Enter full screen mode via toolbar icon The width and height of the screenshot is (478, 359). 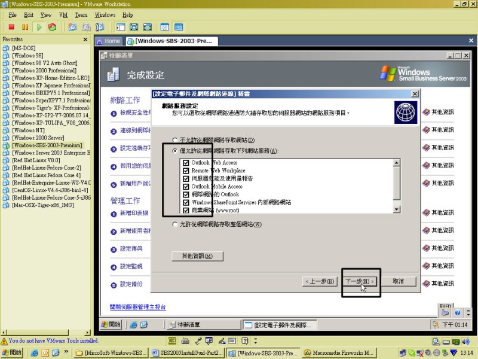click(133, 27)
